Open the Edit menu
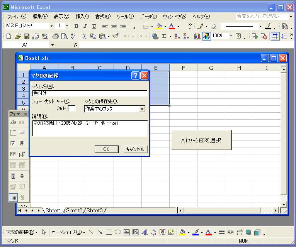The height and width of the screenshot is (247, 296). pyautogui.click(x=40, y=17)
